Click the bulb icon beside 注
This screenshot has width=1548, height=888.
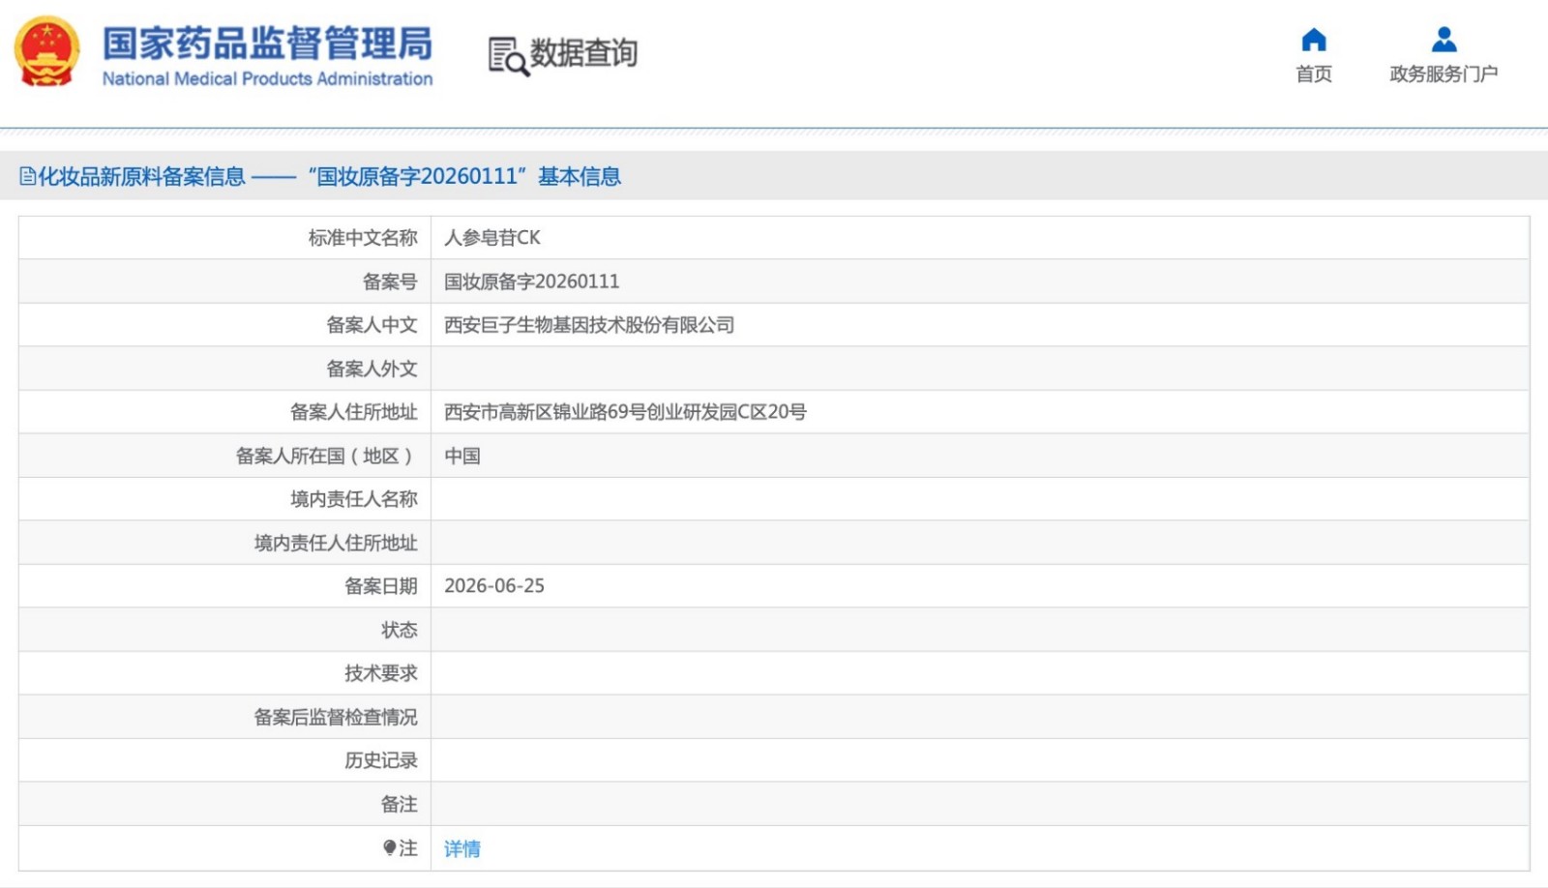pos(389,847)
